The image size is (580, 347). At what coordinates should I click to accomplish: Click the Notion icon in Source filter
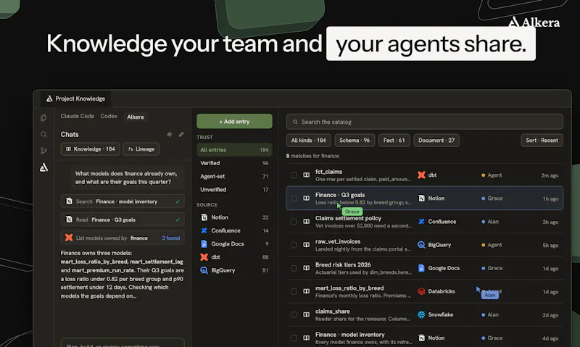[x=204, y=217]
